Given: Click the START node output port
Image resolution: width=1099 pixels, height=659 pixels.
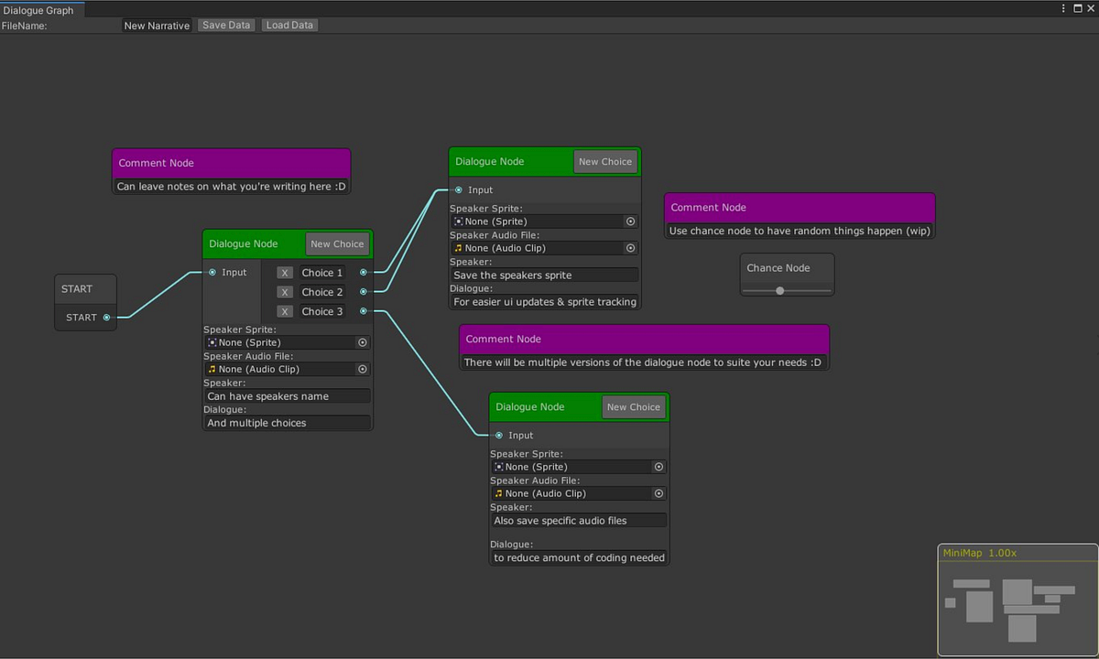Looking at the screenshot, I should pyautogui.click(x=108, y=317).
